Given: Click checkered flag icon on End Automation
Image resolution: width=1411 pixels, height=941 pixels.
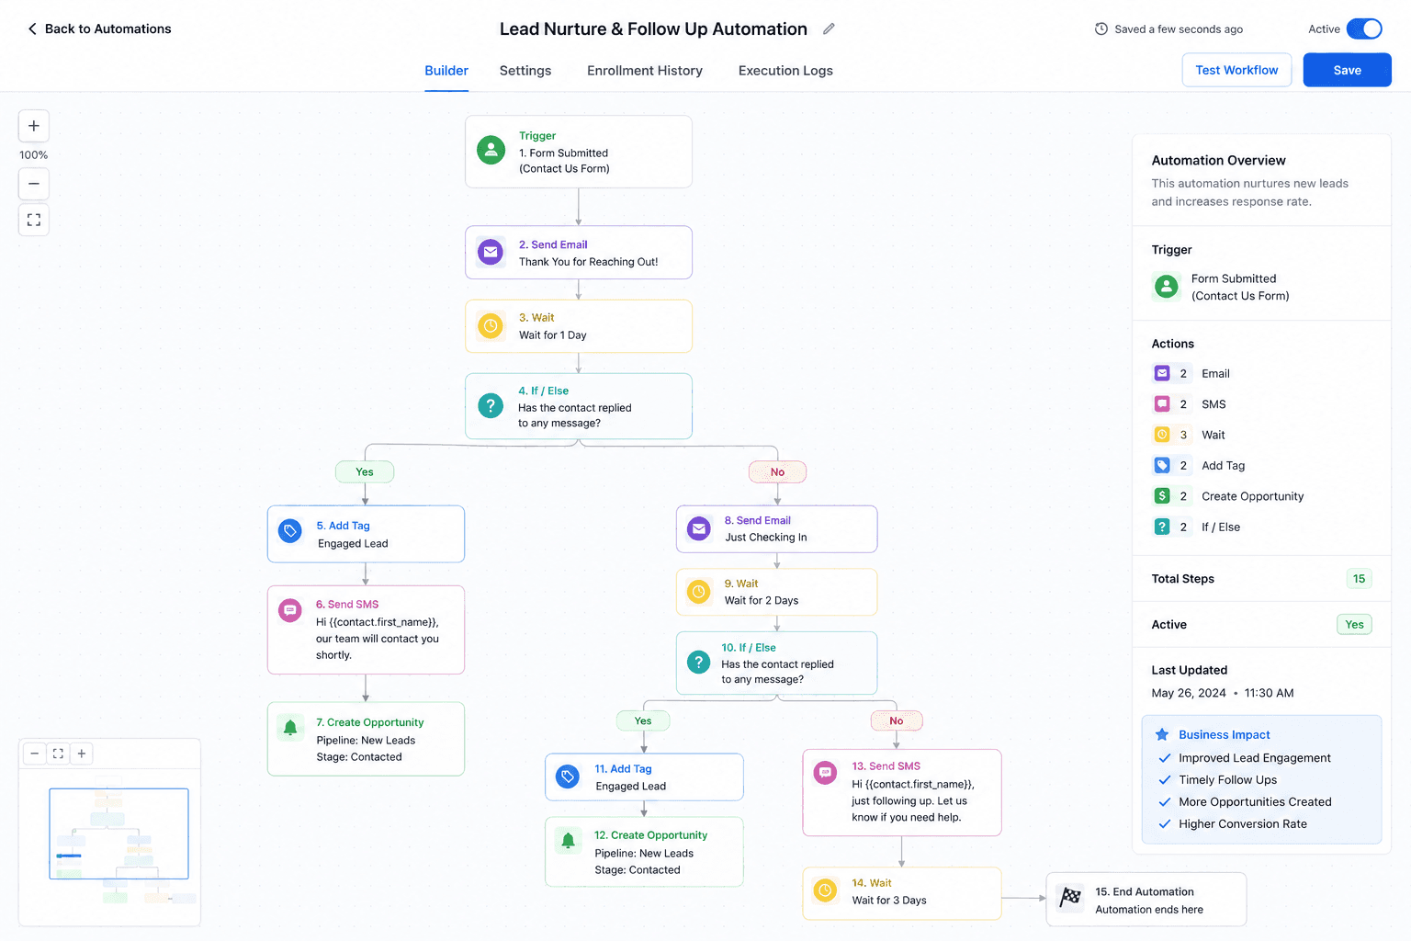Looking at the screenshot, I should click(1070, 897).
